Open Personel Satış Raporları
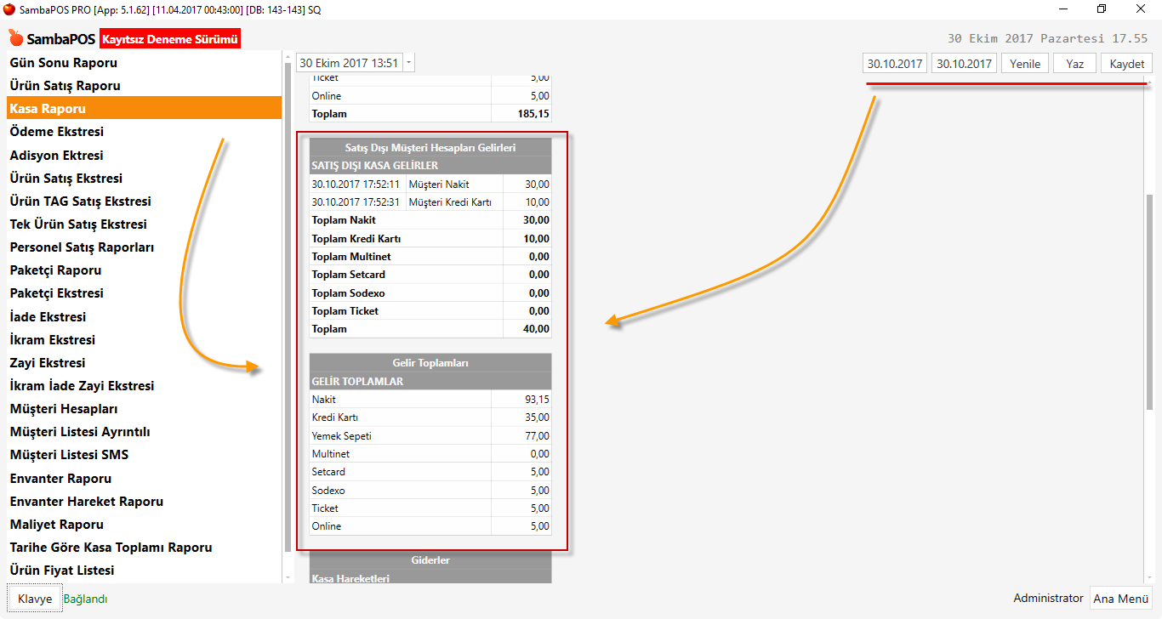Screen dimensions: 1162x619 (82, 247)
